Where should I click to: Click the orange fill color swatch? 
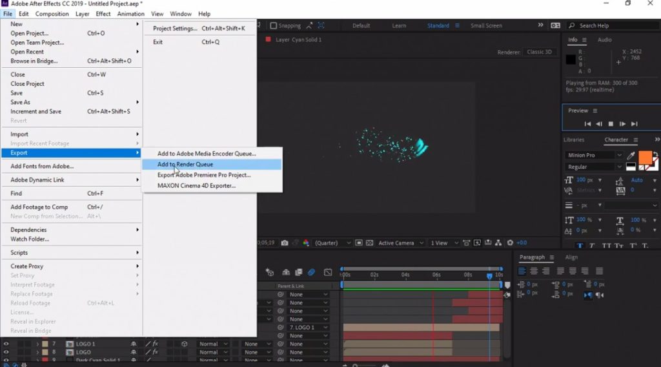(x=645, y=158)
